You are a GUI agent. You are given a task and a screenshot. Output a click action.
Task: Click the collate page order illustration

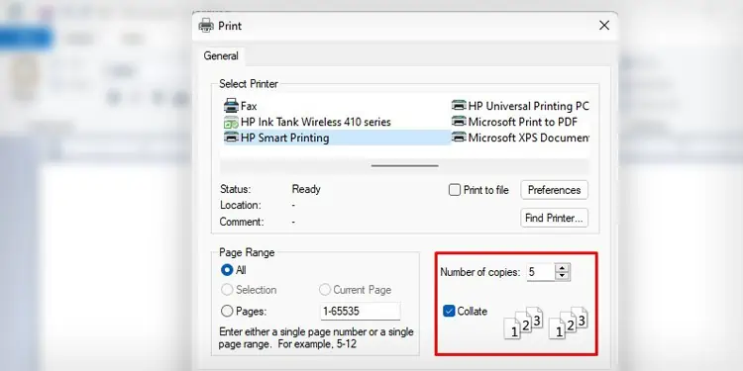[x=546, y=324]
